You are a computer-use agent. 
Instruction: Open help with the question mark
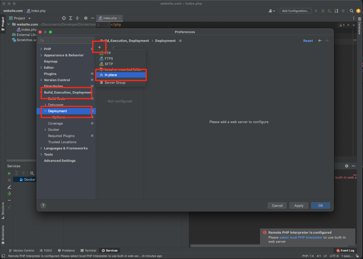[43, 205]
